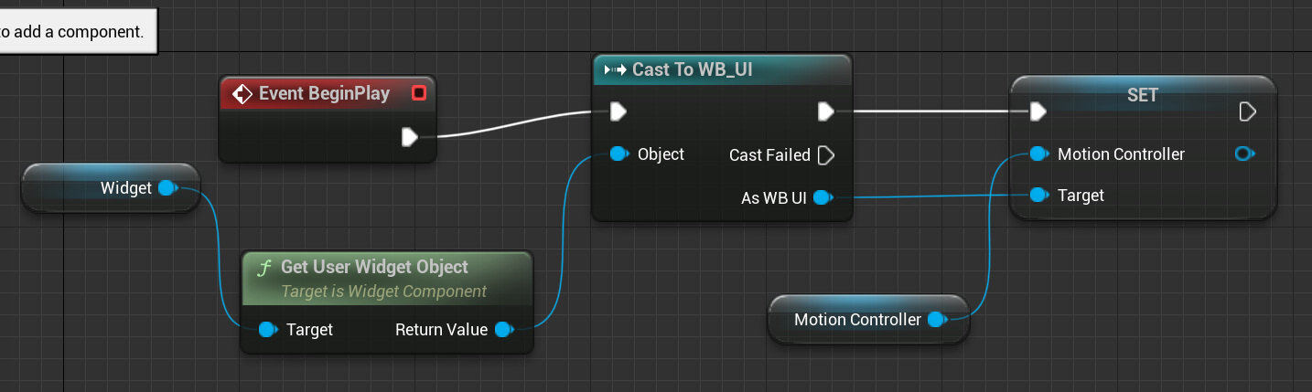Click the Motion Controller variable's output pin
This screenshot has height=392, width=1312.
click(x=936, y=320)
